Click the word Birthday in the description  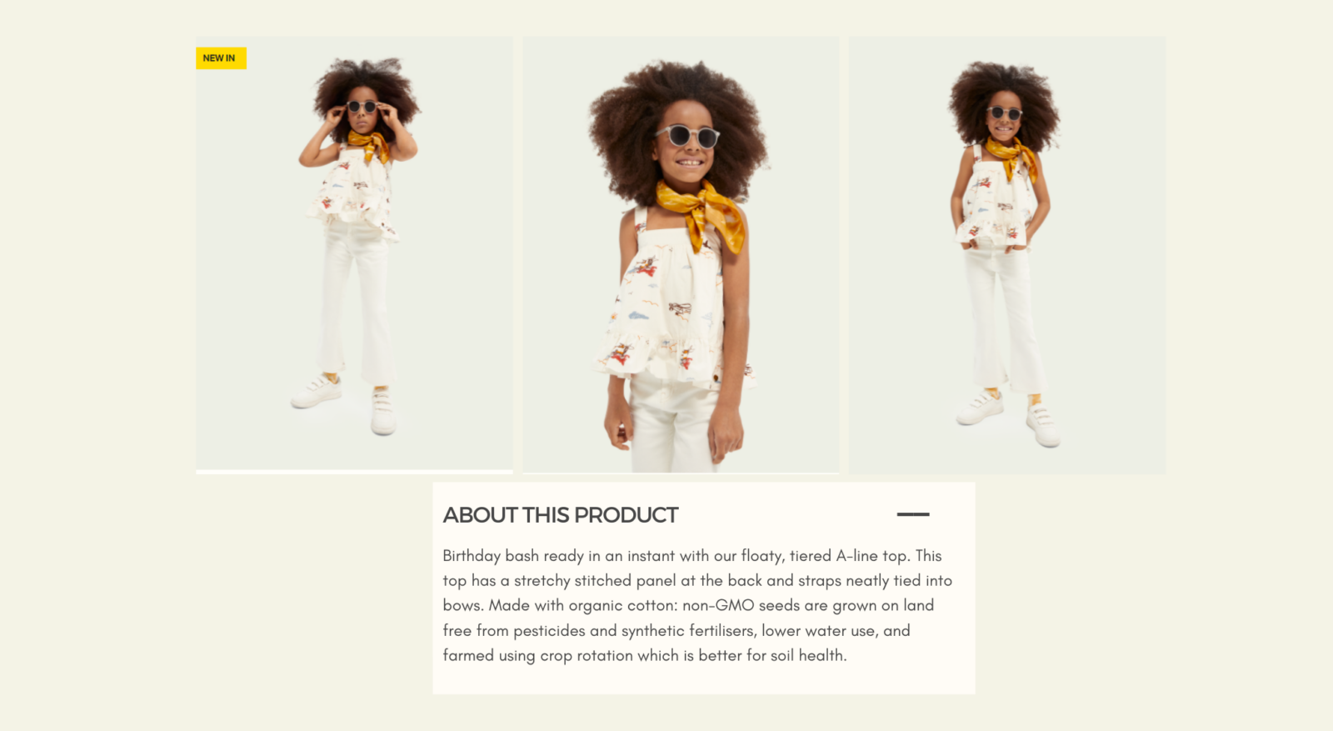pos(472,556)
